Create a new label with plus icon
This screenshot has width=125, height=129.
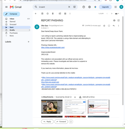coord(29,42)
